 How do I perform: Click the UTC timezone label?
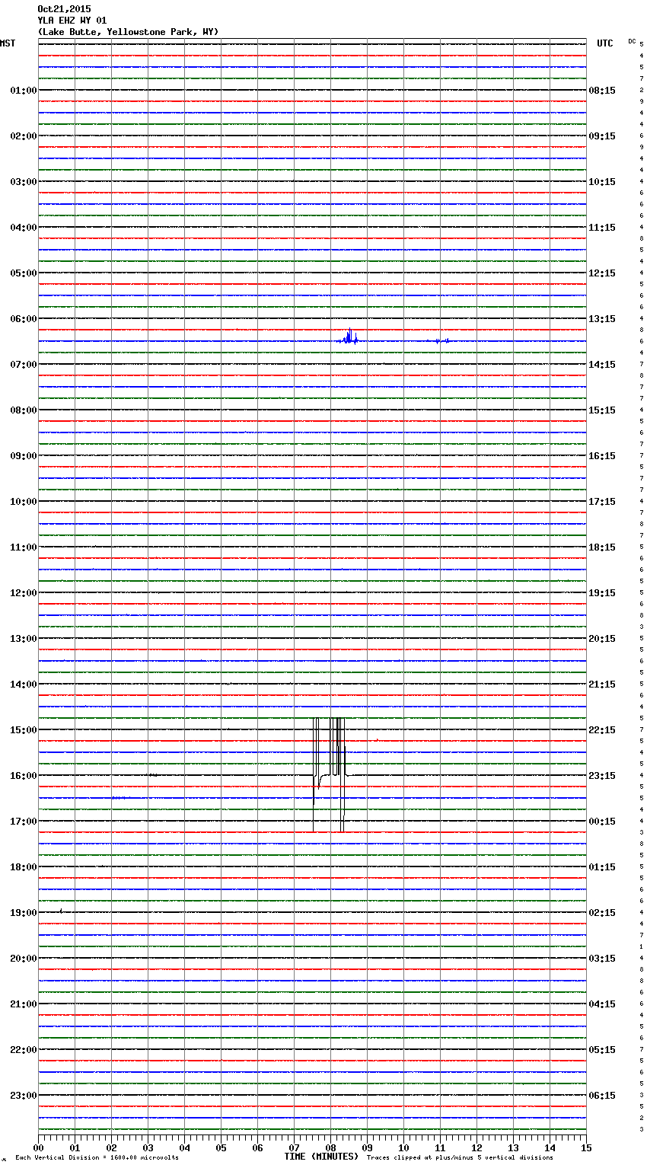[605, 43]
